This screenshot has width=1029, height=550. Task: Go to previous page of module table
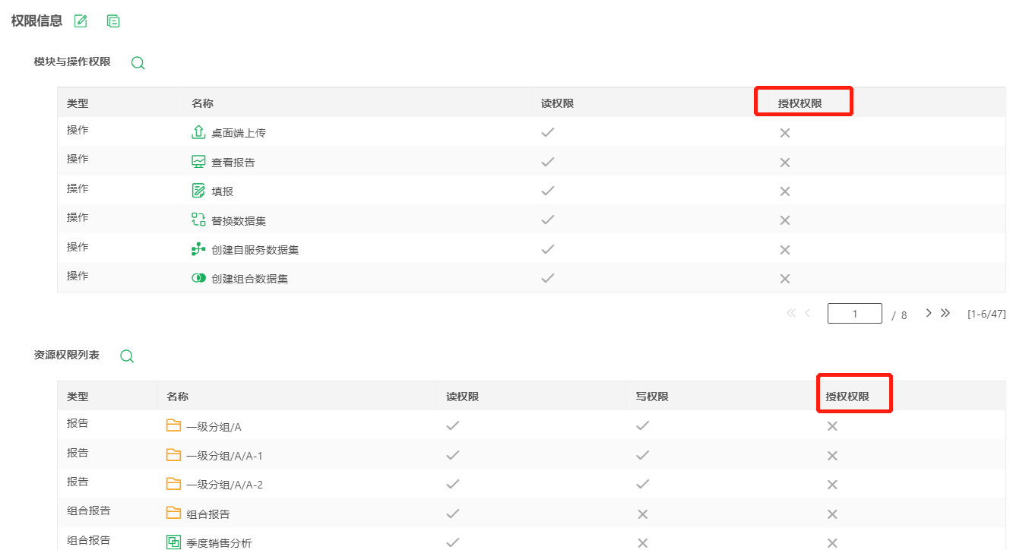[x=808, y=313]
